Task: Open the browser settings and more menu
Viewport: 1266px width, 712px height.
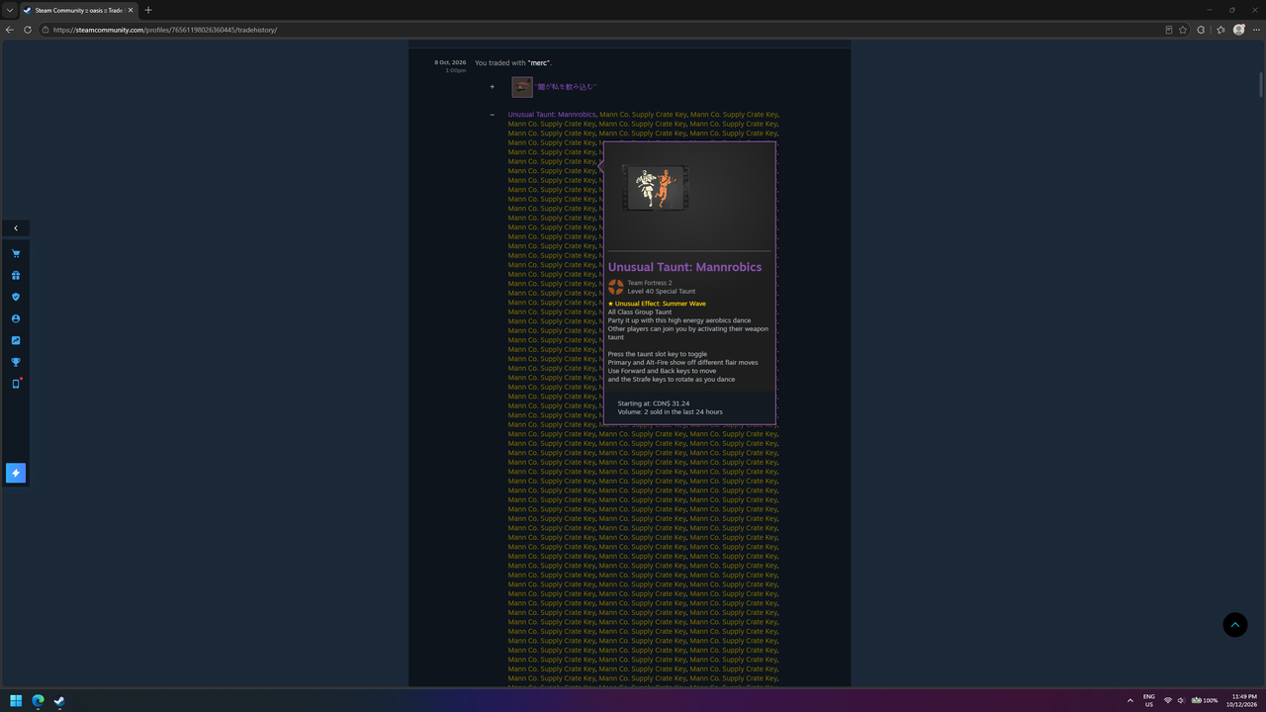Action: tap(1256, 30)
